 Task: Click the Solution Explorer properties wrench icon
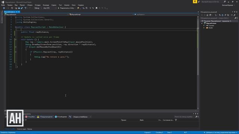pyautogui.click(x=235, y=15)
